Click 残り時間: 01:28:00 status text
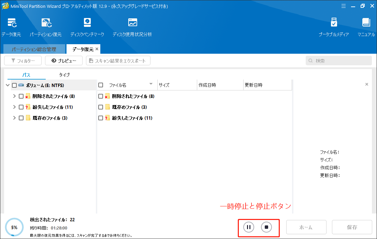 [48, 228]
